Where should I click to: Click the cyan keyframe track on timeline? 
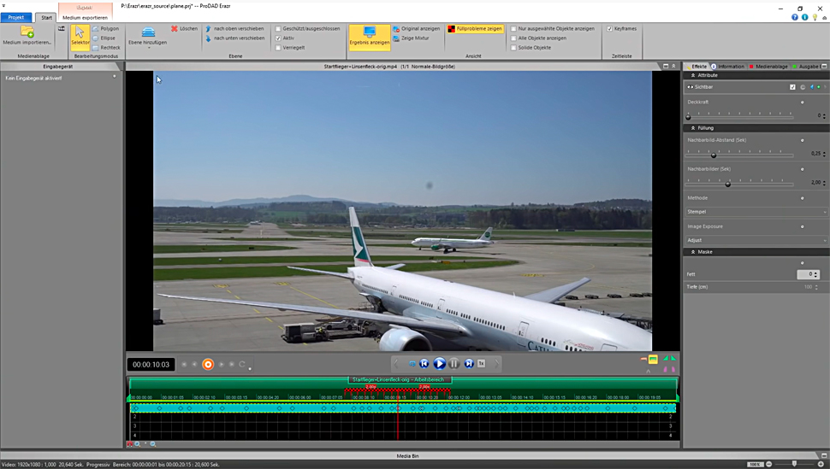(403, 408)
